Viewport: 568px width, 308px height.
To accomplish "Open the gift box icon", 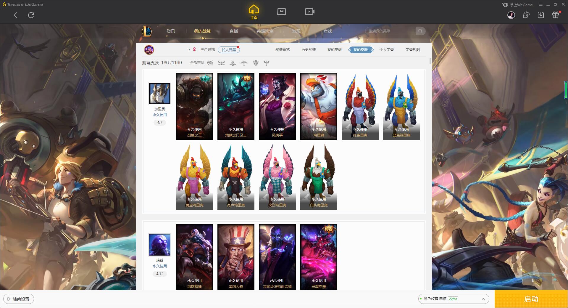I will click(556, 15).
